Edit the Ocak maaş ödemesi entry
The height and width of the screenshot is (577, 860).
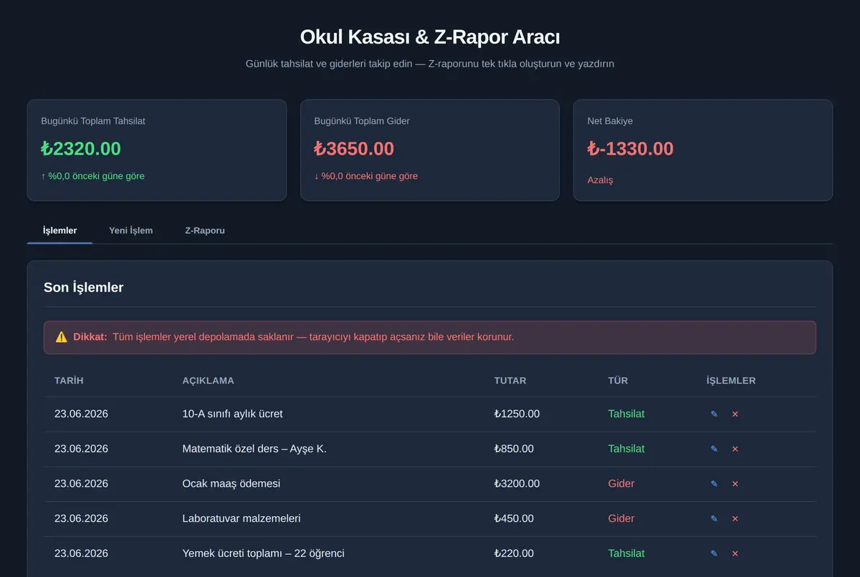(x=714, y=484)
